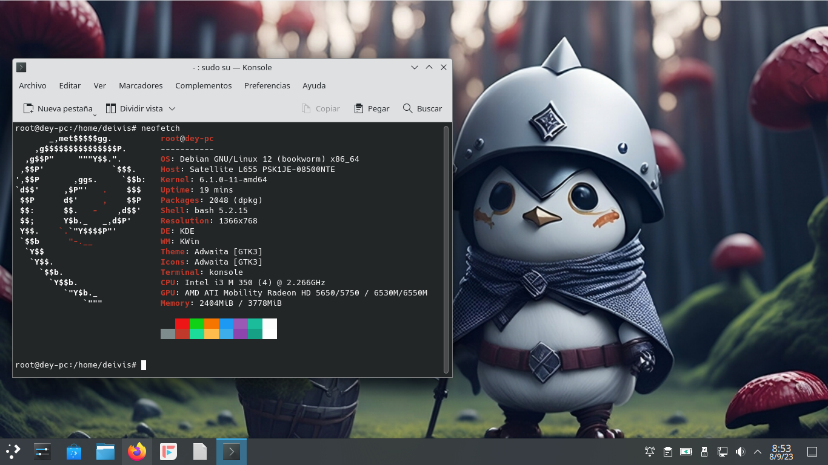The height and width of the screenshot is (465, 828).
Task: Open the Preferencias menu
Action: (x=267, y=85)
